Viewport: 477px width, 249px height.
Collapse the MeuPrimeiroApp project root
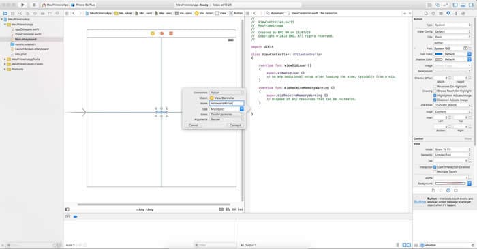pos(2,20)
